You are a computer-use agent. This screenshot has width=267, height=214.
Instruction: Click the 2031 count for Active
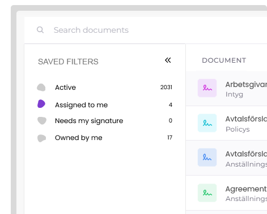[166, 87]
